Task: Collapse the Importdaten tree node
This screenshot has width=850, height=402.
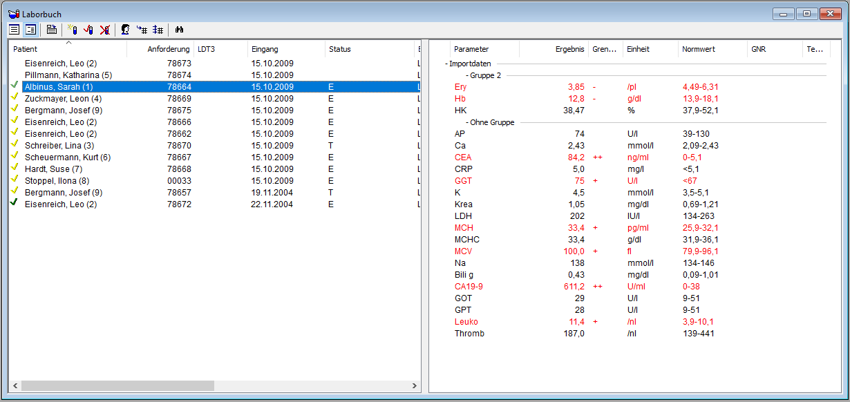Action: pos(446,64)
